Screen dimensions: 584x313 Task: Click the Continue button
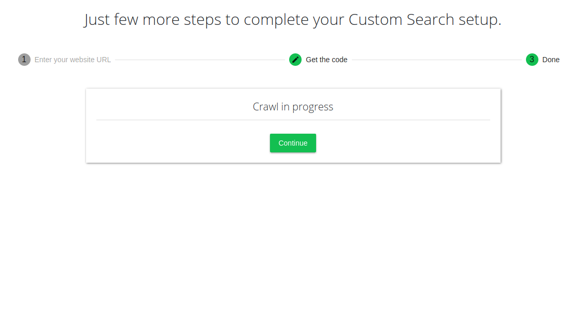point(293,143)
